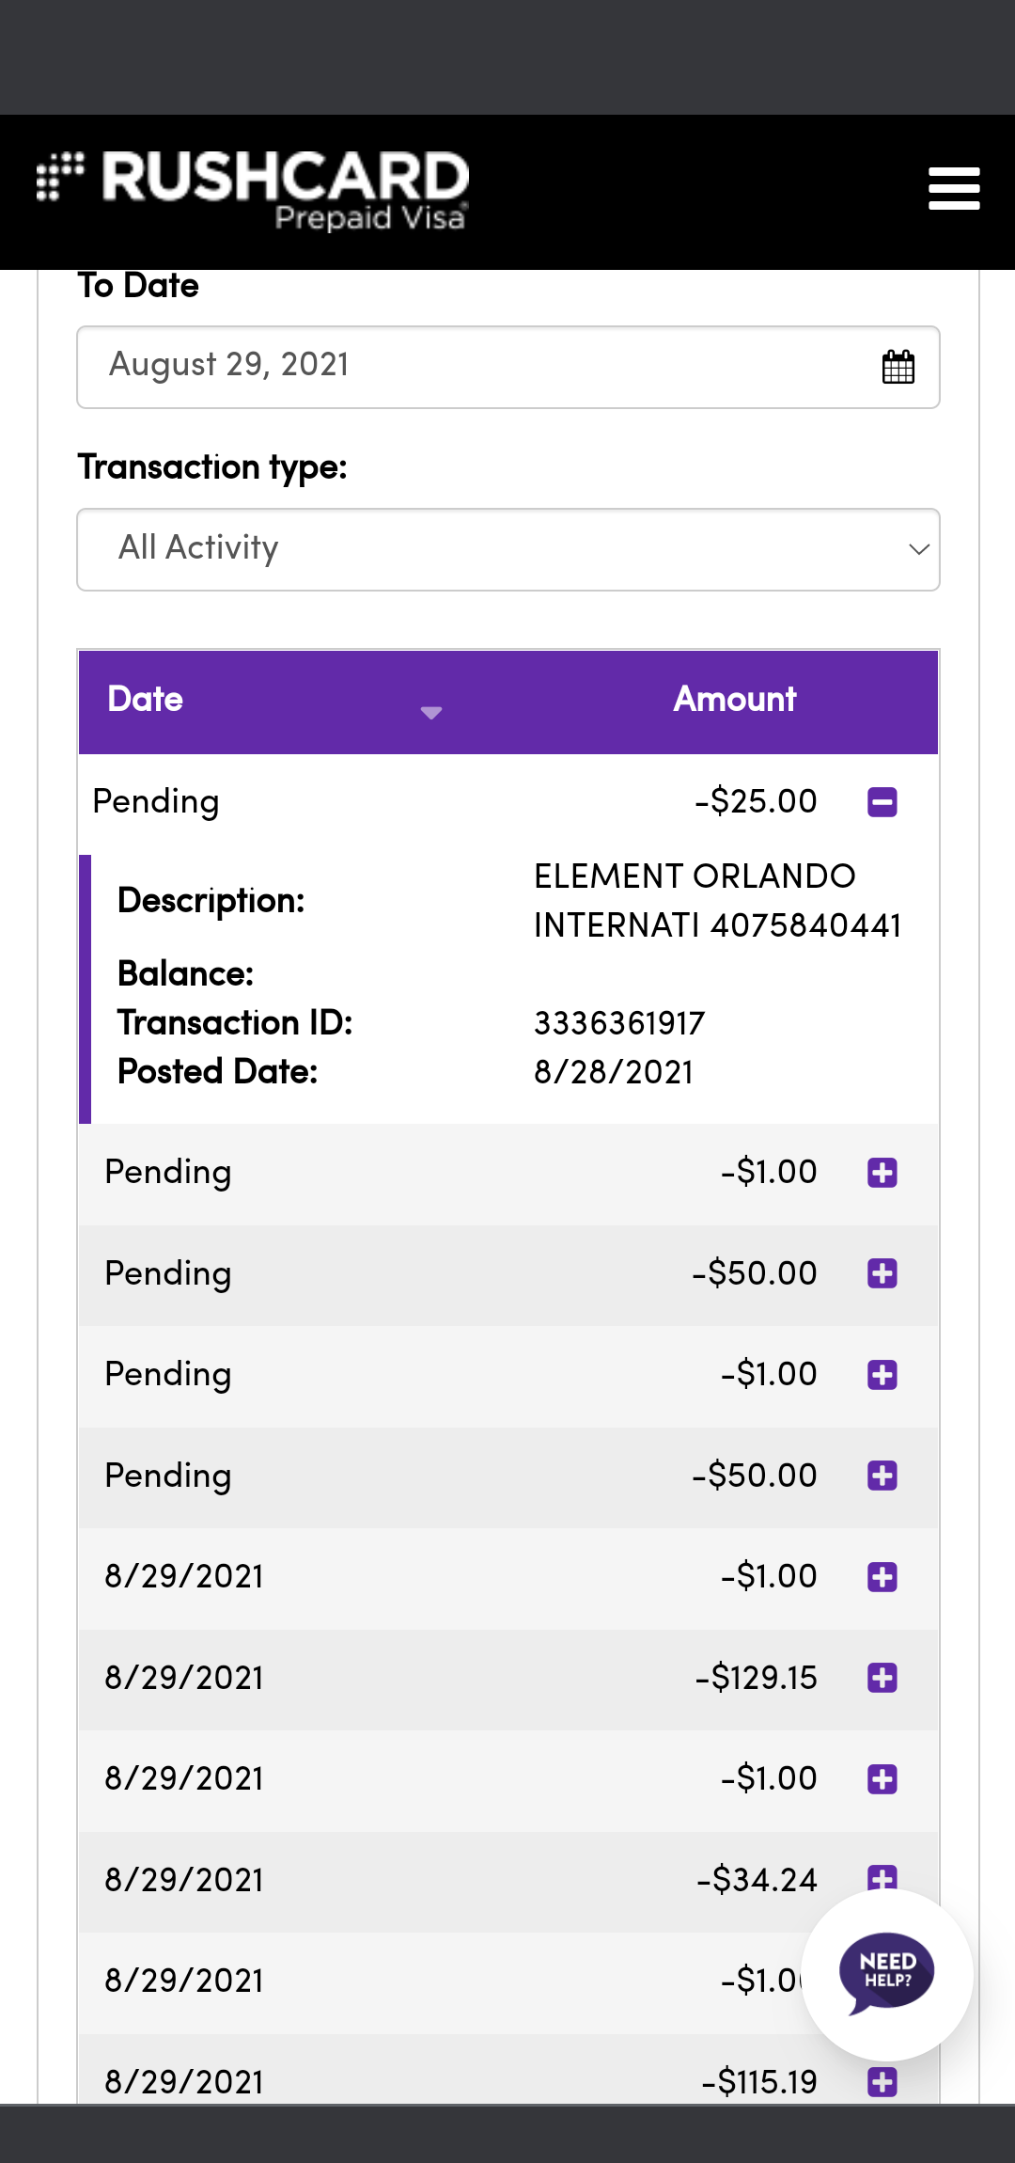The image size is (1015, 2163).
Task: Open the hamburger navigation menu
Action: click(953, 189)
